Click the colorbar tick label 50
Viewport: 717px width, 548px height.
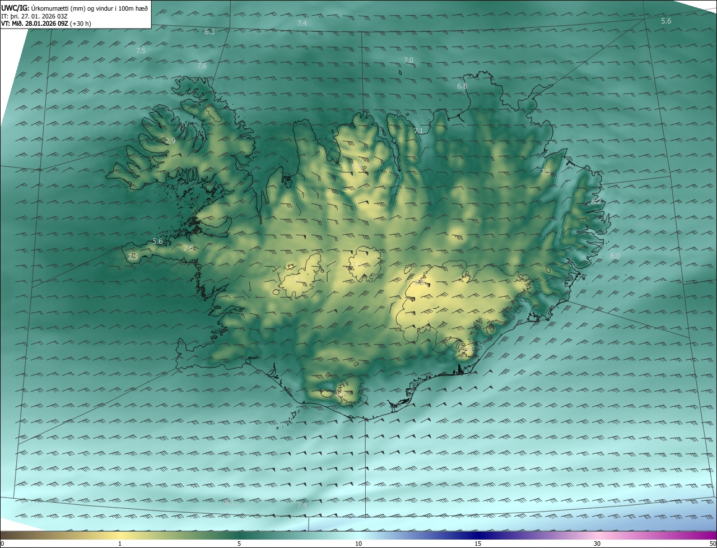[x=713, y=544]
